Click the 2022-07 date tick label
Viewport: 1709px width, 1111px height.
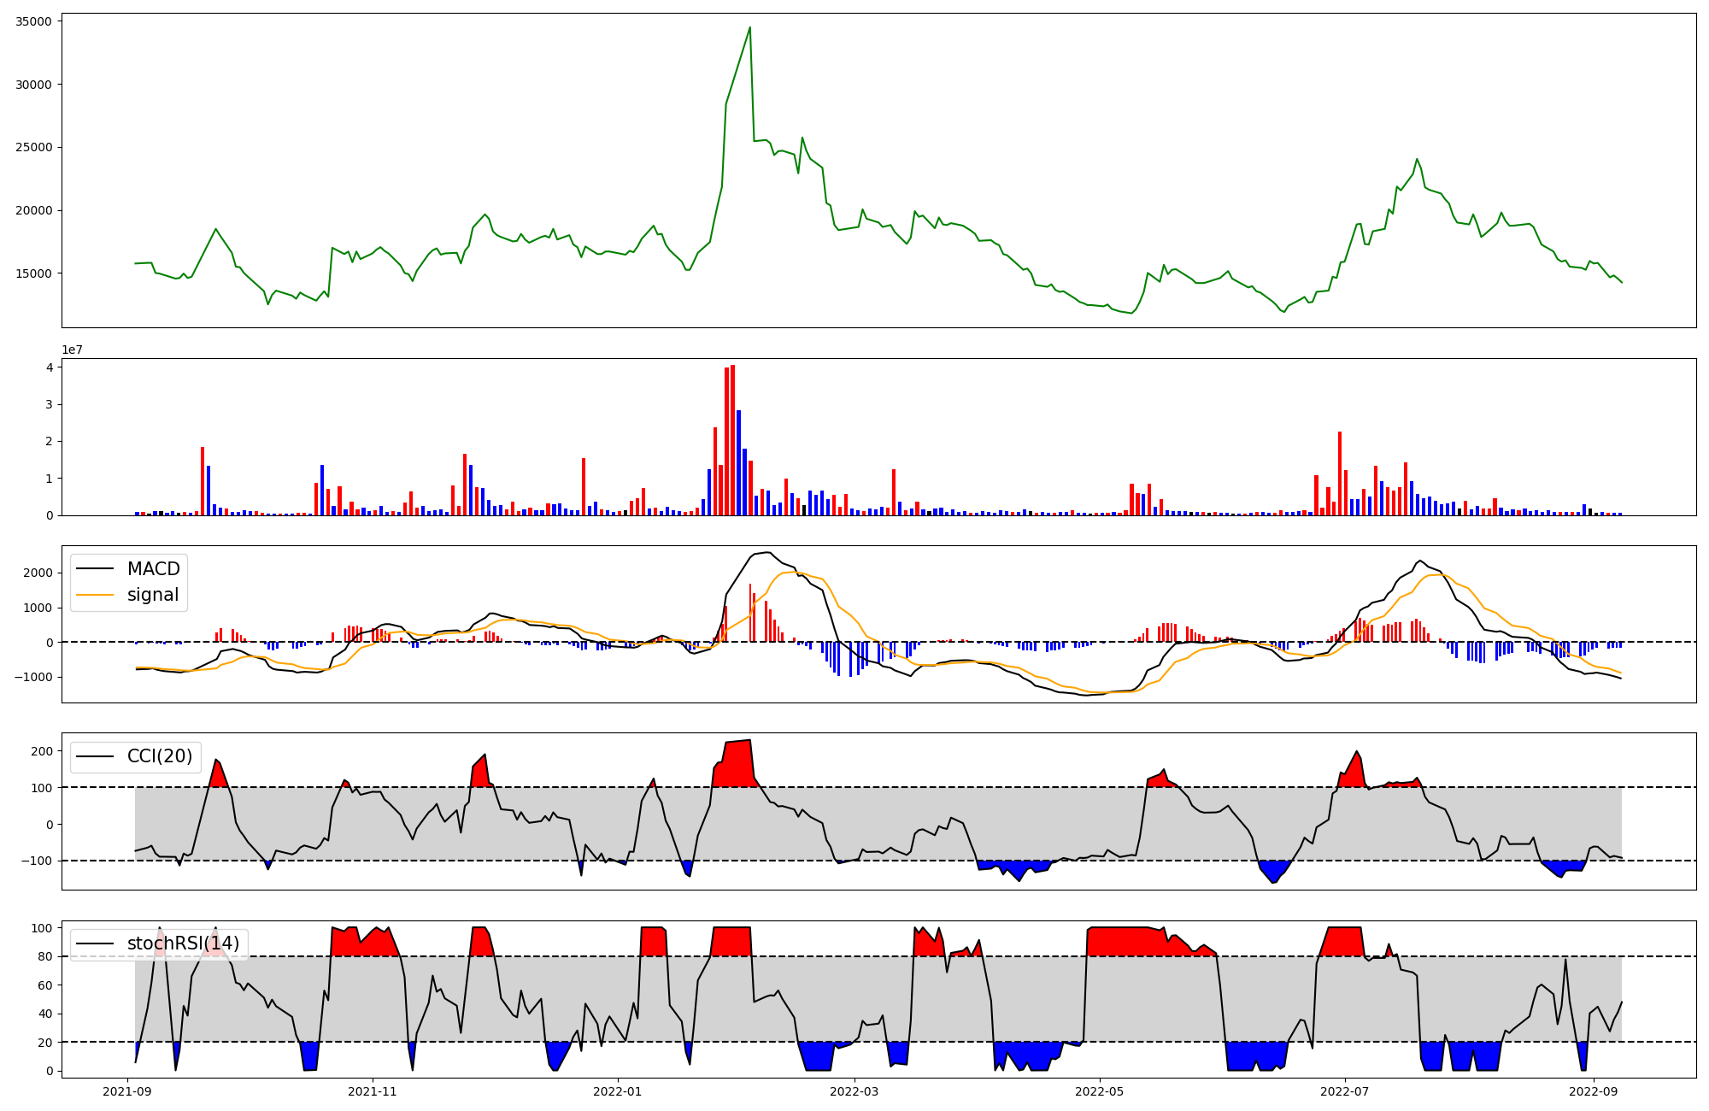tap(1345, 1091)
